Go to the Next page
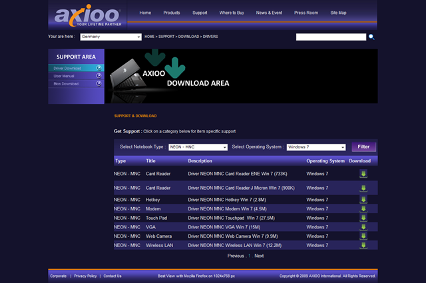The width and height of the screenshot is (426, 283). 259,256
